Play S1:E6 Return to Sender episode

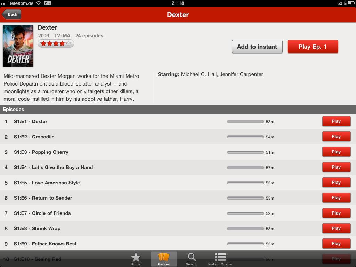336,197
